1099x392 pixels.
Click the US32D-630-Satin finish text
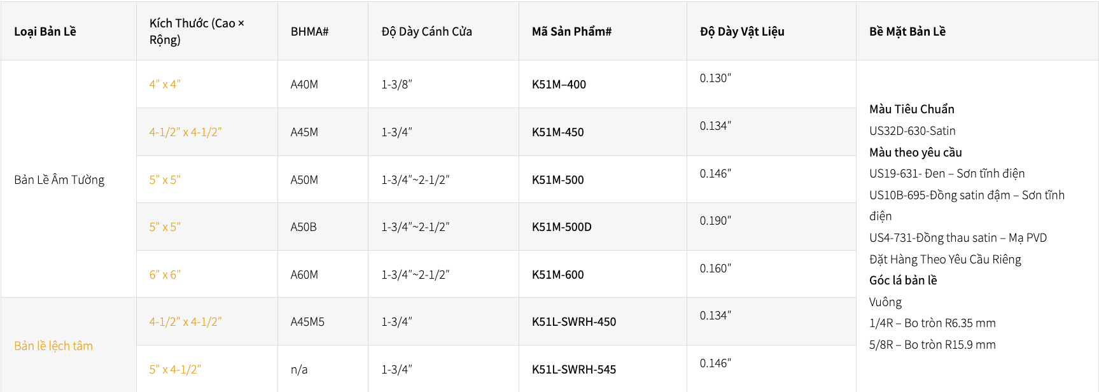[912, 131]
